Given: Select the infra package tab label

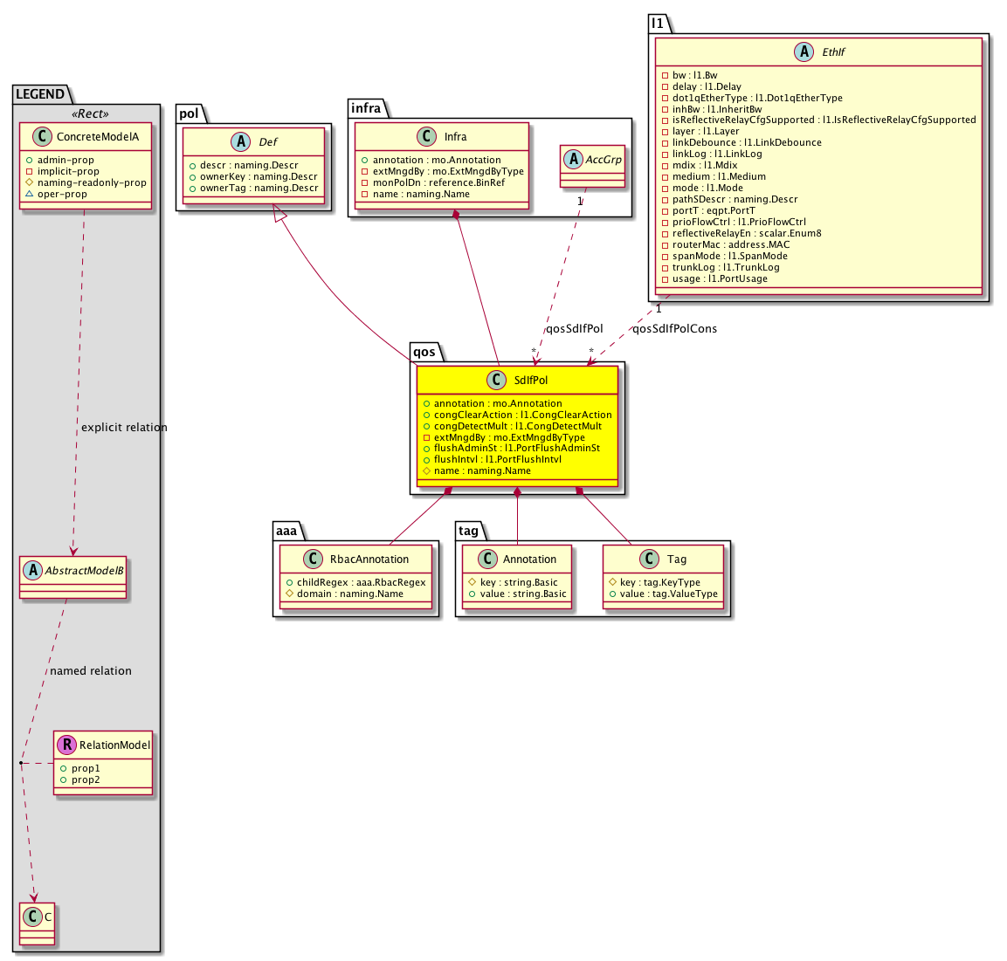Looking at the screenshot, I should (366, 108).
